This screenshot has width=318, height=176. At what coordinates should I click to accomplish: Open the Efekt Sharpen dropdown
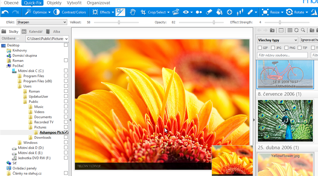42,22
